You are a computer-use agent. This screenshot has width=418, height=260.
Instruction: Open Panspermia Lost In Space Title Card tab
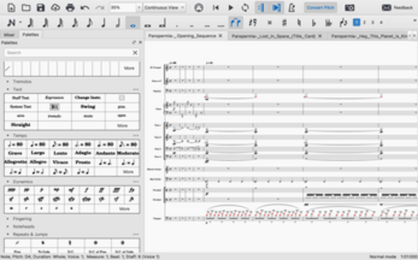[273, 36]
